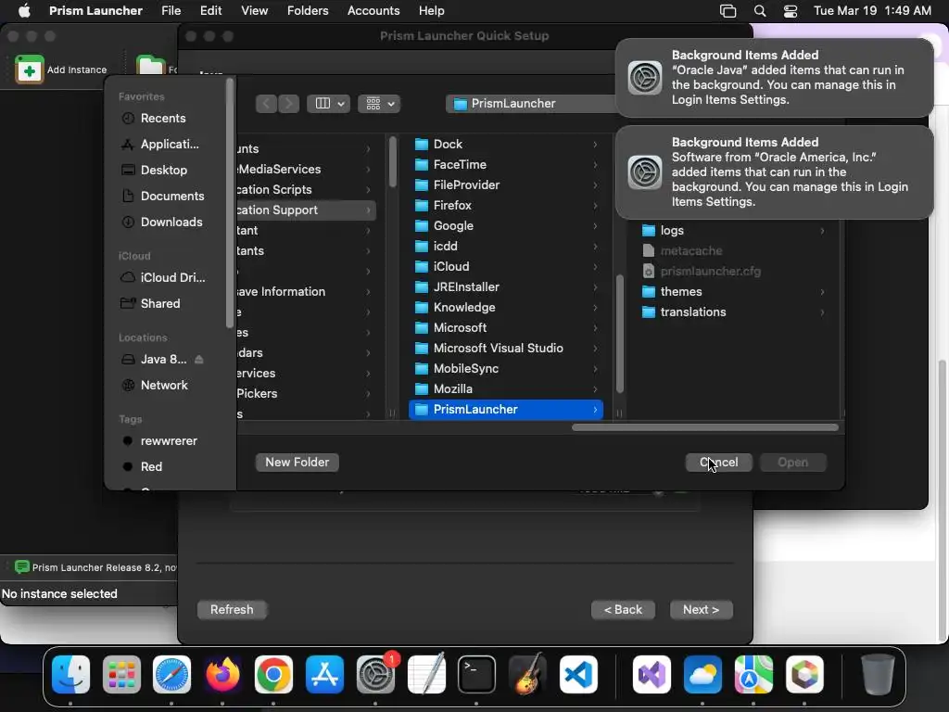This screenshot has height=712, width=949.
Task: Click the Oracle Java background items notification
Action: [x=774, y=78]
